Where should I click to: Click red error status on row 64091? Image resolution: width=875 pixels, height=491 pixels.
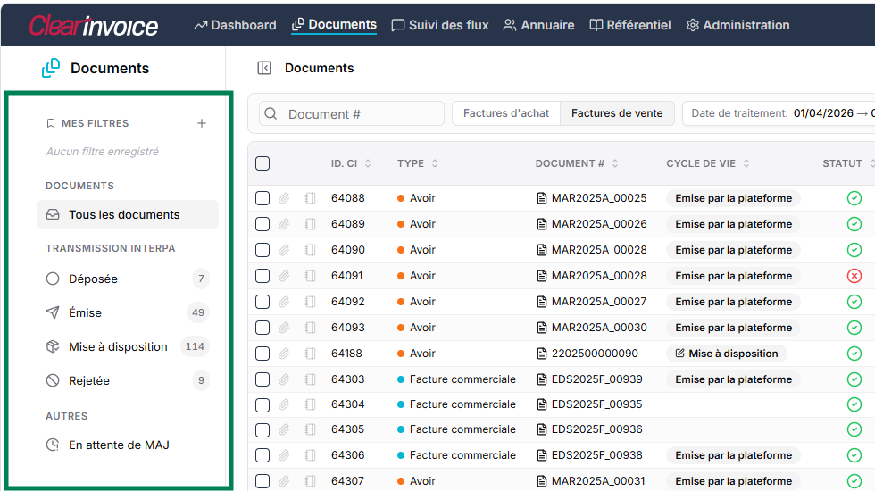coord(854,276)
